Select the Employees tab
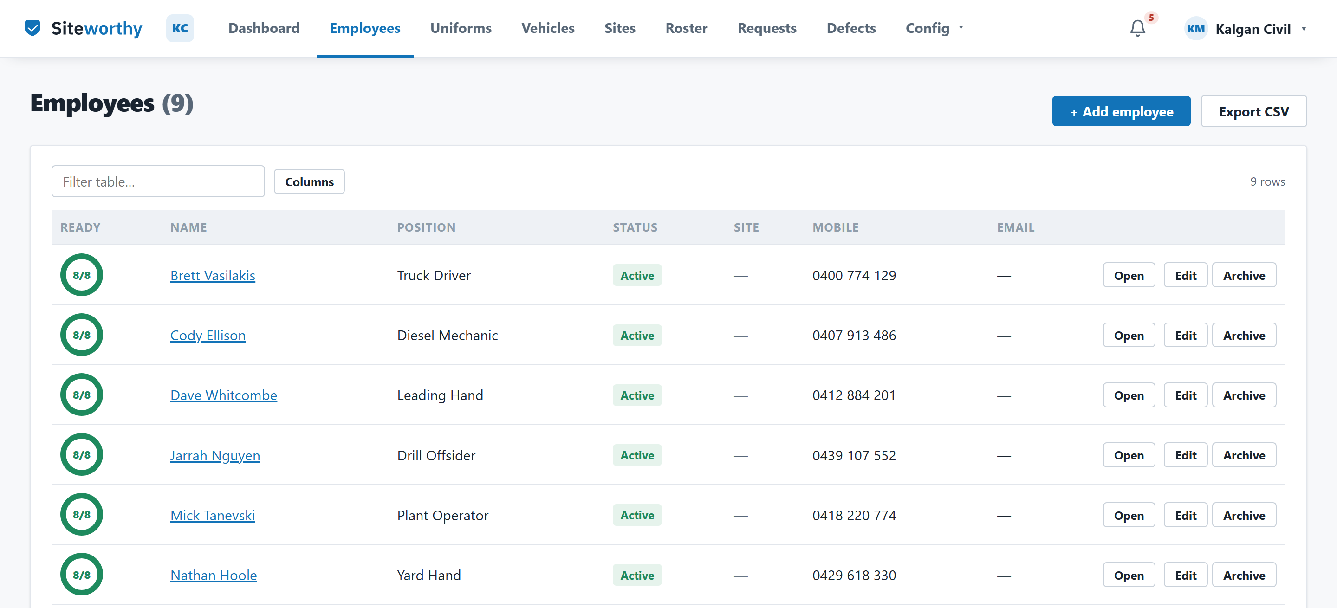The height and width of the screenshot is (608, 1337). [365, 28]
